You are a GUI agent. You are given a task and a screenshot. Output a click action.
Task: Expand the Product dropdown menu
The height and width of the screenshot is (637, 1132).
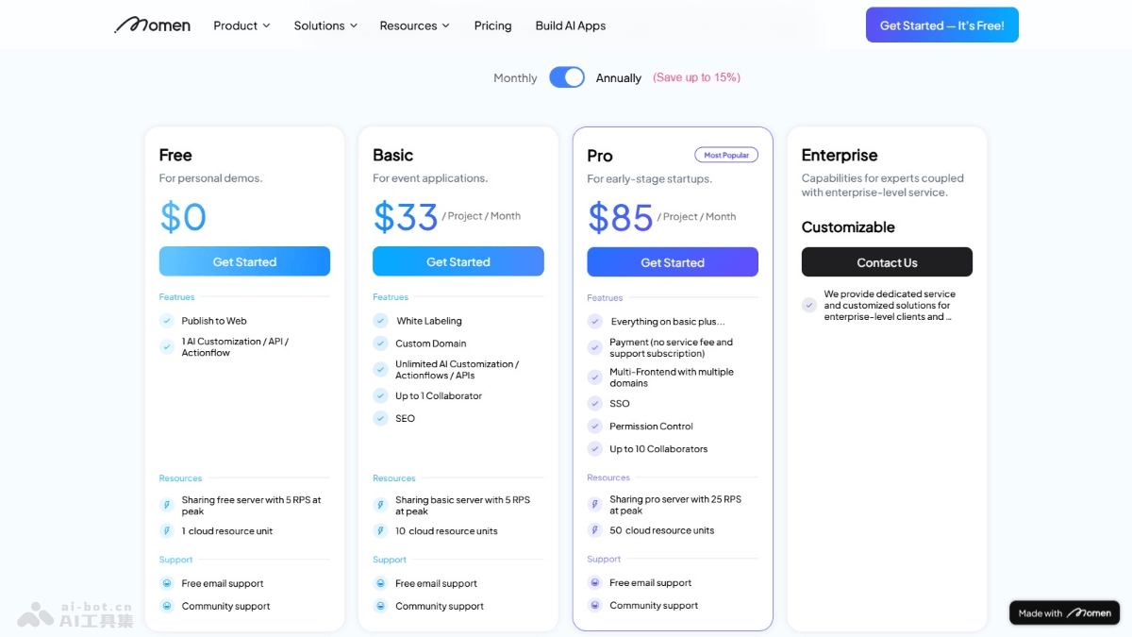241,25
